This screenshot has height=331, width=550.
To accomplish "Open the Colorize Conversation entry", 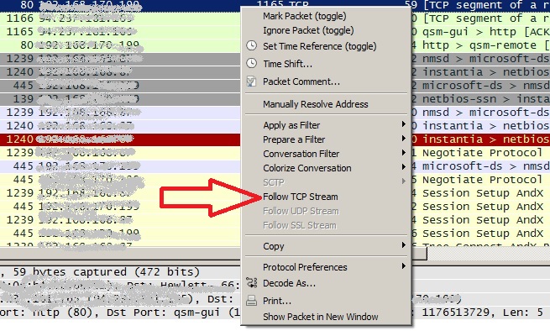I will coord(307,168).
